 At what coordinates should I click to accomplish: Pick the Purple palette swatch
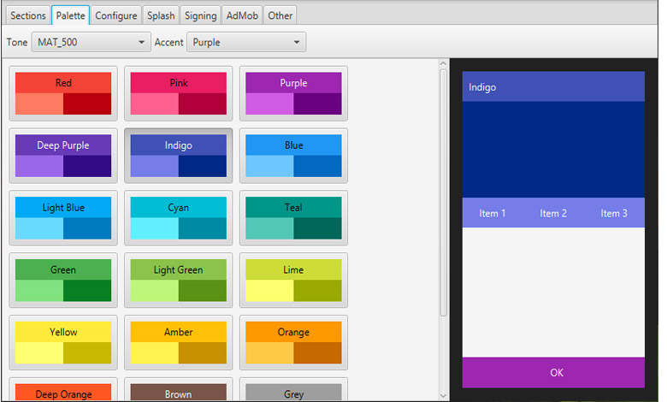point(293,93)
